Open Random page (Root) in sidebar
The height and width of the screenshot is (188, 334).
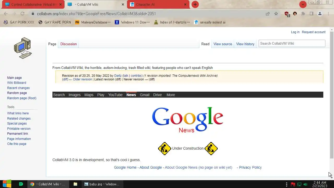22,98
